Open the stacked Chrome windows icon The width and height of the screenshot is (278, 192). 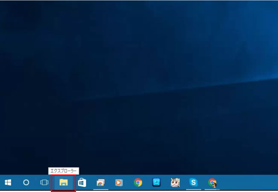click(x=100, y=183)
